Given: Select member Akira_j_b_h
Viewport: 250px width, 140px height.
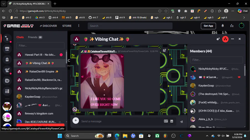Looking at the screenshot, I should [x=216, y=119].
